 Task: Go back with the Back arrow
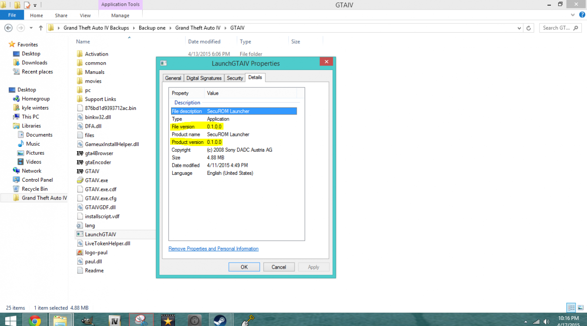point(8,28)
